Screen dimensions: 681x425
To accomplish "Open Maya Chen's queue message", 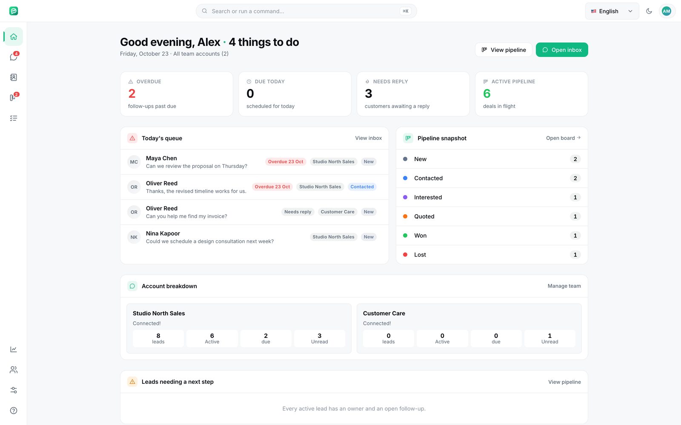I will [255, 162].
